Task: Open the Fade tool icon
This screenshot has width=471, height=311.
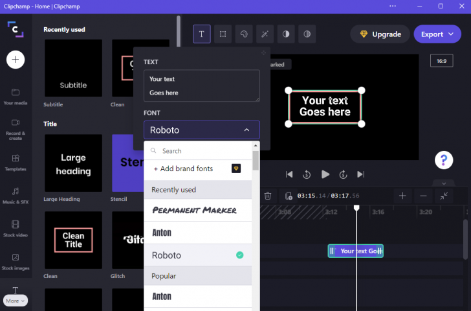Action: 307,34
